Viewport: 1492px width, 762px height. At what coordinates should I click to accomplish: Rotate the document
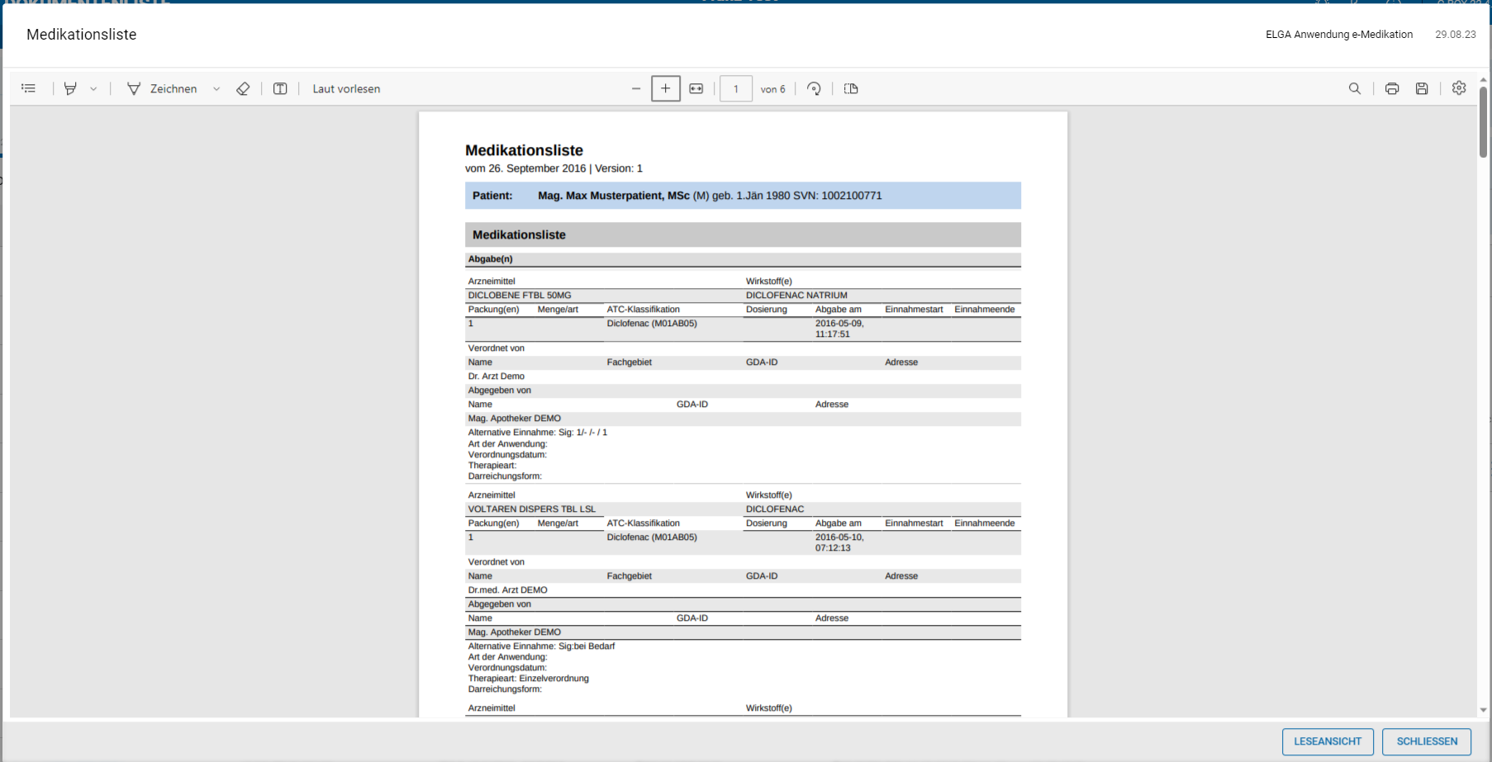coord(814,88)
